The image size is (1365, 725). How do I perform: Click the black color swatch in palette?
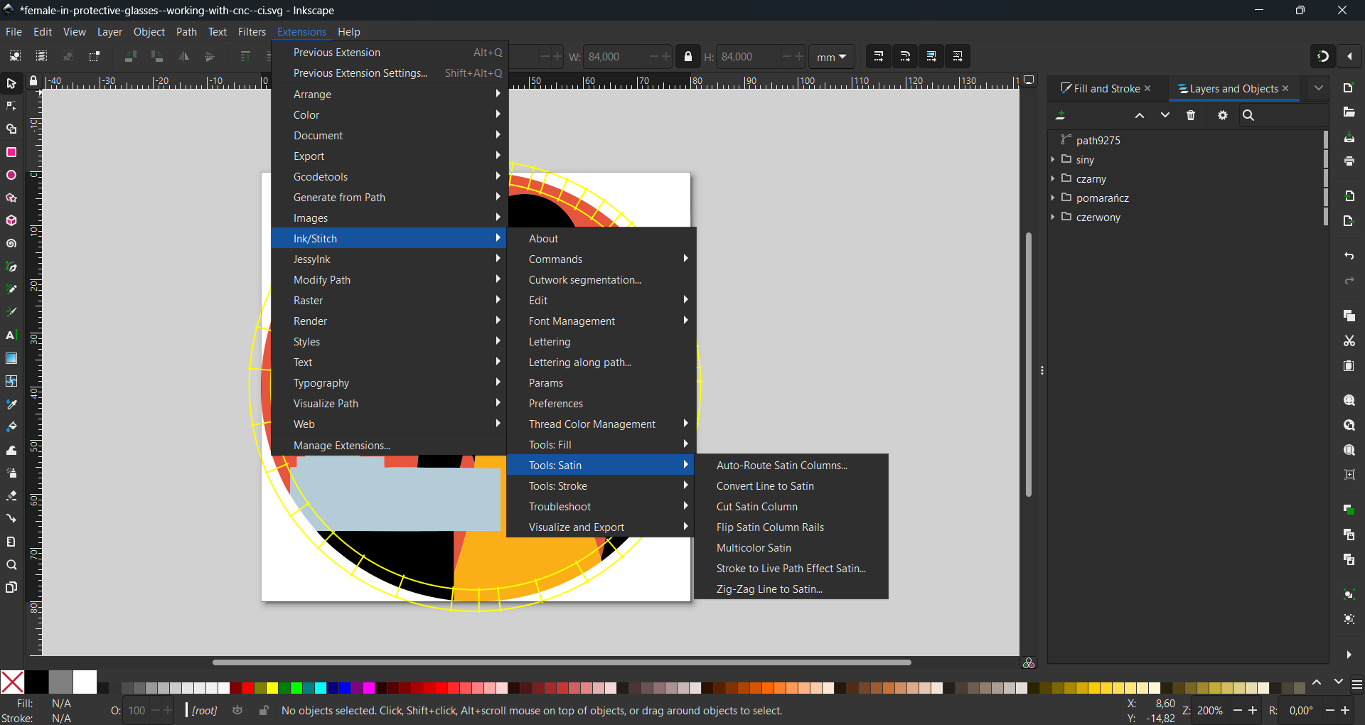coord(36,682)
